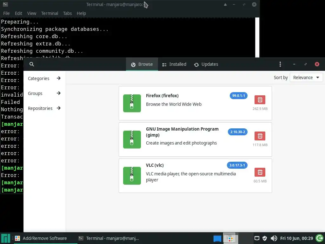Screen dimensions: 325x244
Task: Click the volume speaker tray icon
Action: 274,238
